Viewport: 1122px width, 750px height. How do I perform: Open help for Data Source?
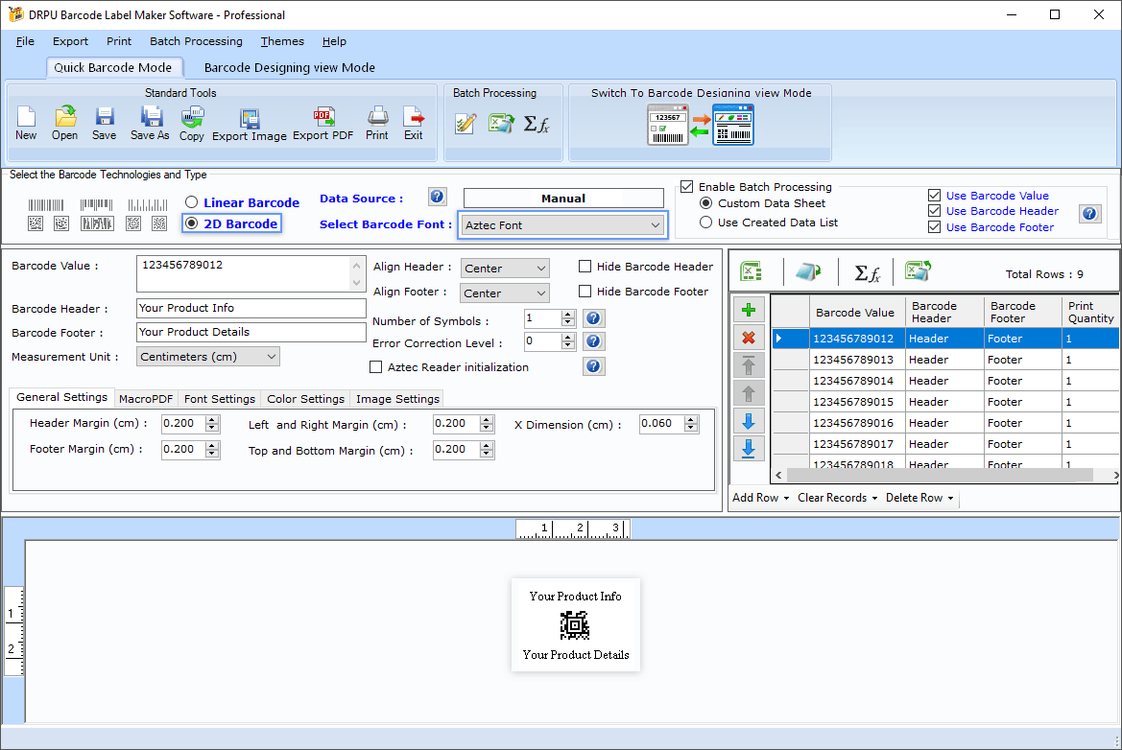[438, 197]
